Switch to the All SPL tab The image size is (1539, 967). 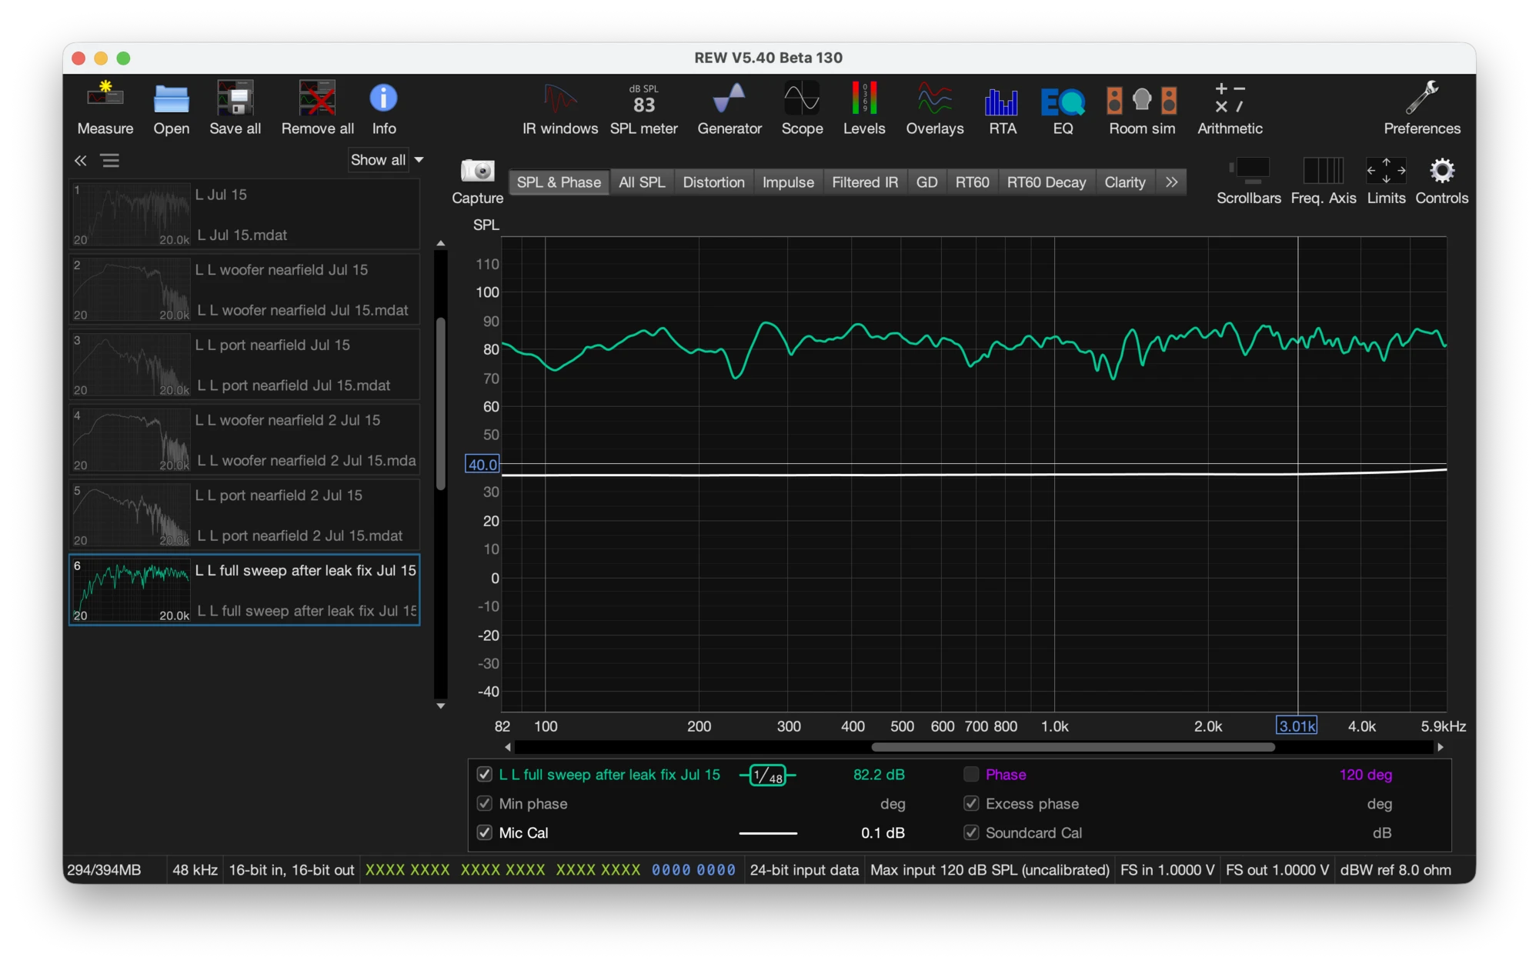642,182
